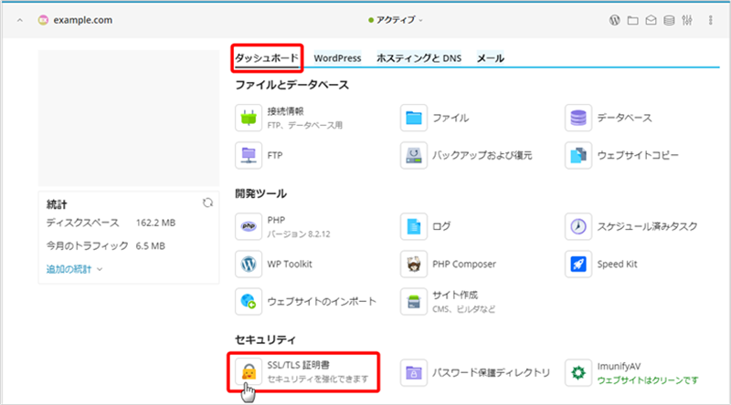
Task: Open ImunifyAV scanner
Action: coord(631,373)
